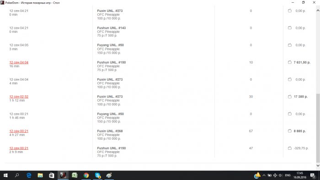Open Google Chrome from the taskbar
The width and height of the screenshot is (320, 180).
click(86, 175)
